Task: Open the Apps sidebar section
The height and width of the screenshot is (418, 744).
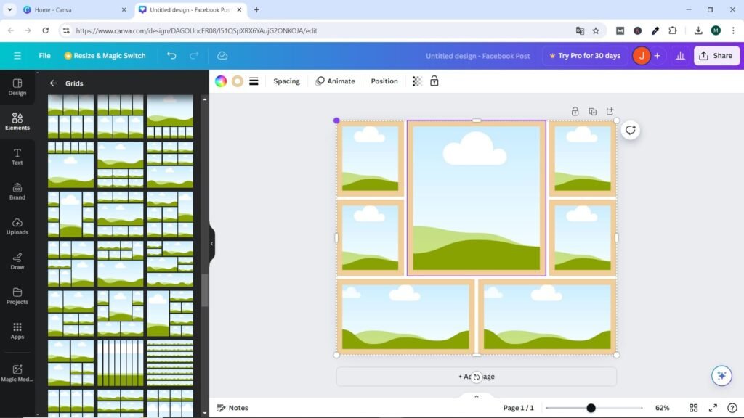Action: pos(17,330)
